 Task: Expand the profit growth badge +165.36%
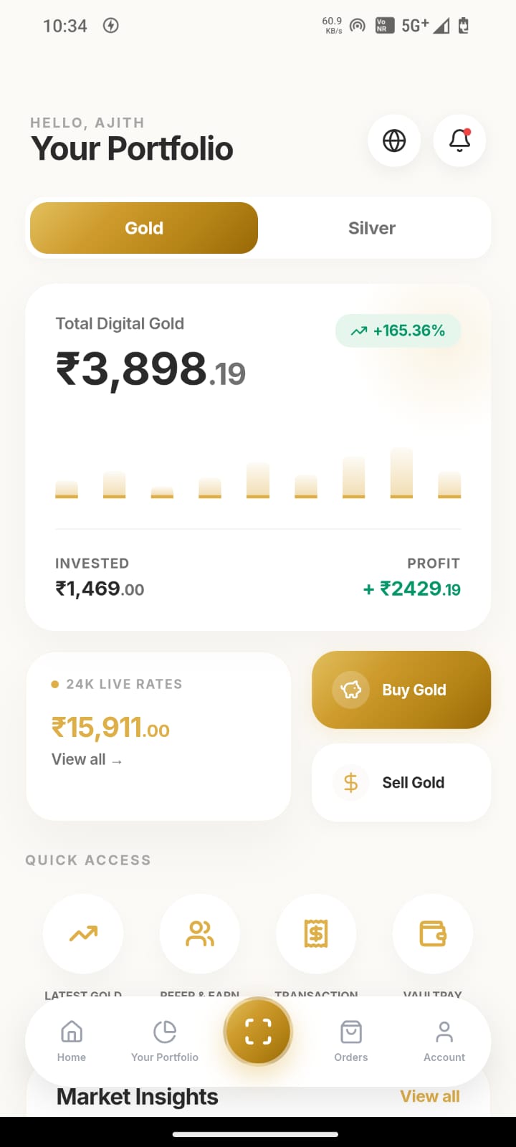398,330
